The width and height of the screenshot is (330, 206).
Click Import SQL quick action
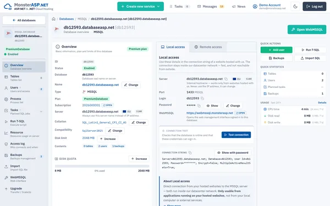[310, 58]
